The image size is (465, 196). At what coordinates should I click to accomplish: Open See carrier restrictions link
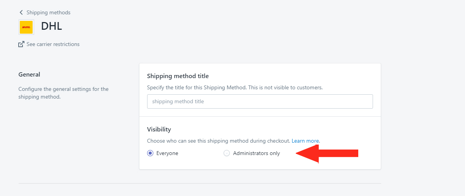53,44
